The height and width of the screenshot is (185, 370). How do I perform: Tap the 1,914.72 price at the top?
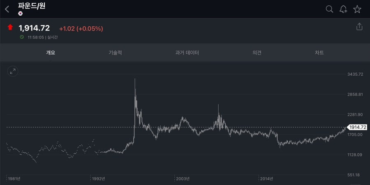click(x=34, y=28)
